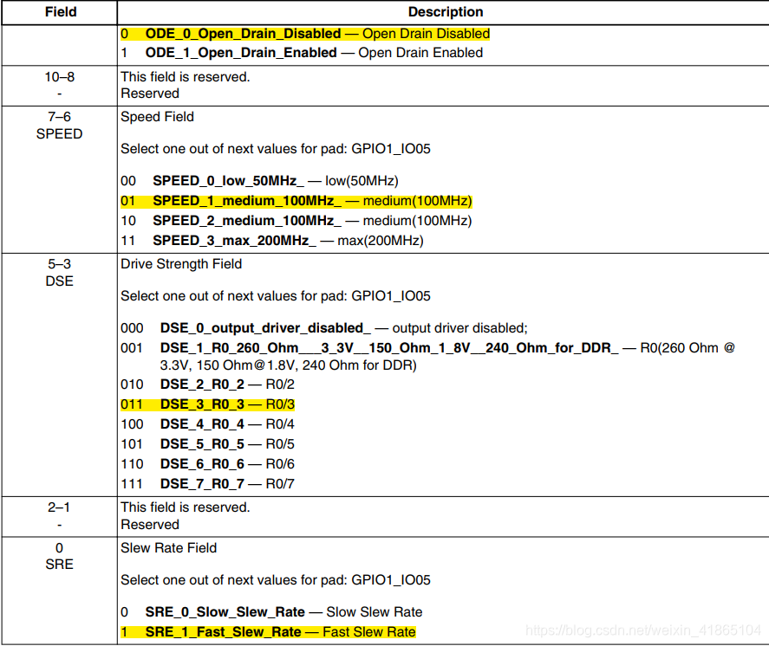Select the SRE_0_Slow_Slew_Rate row
The height and width of the screenshot is (646, 769).
point(271,611)
